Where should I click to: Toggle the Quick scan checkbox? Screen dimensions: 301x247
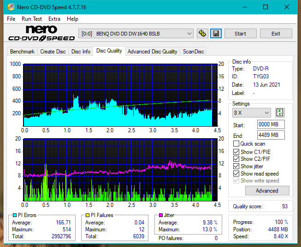coord(236,144)
